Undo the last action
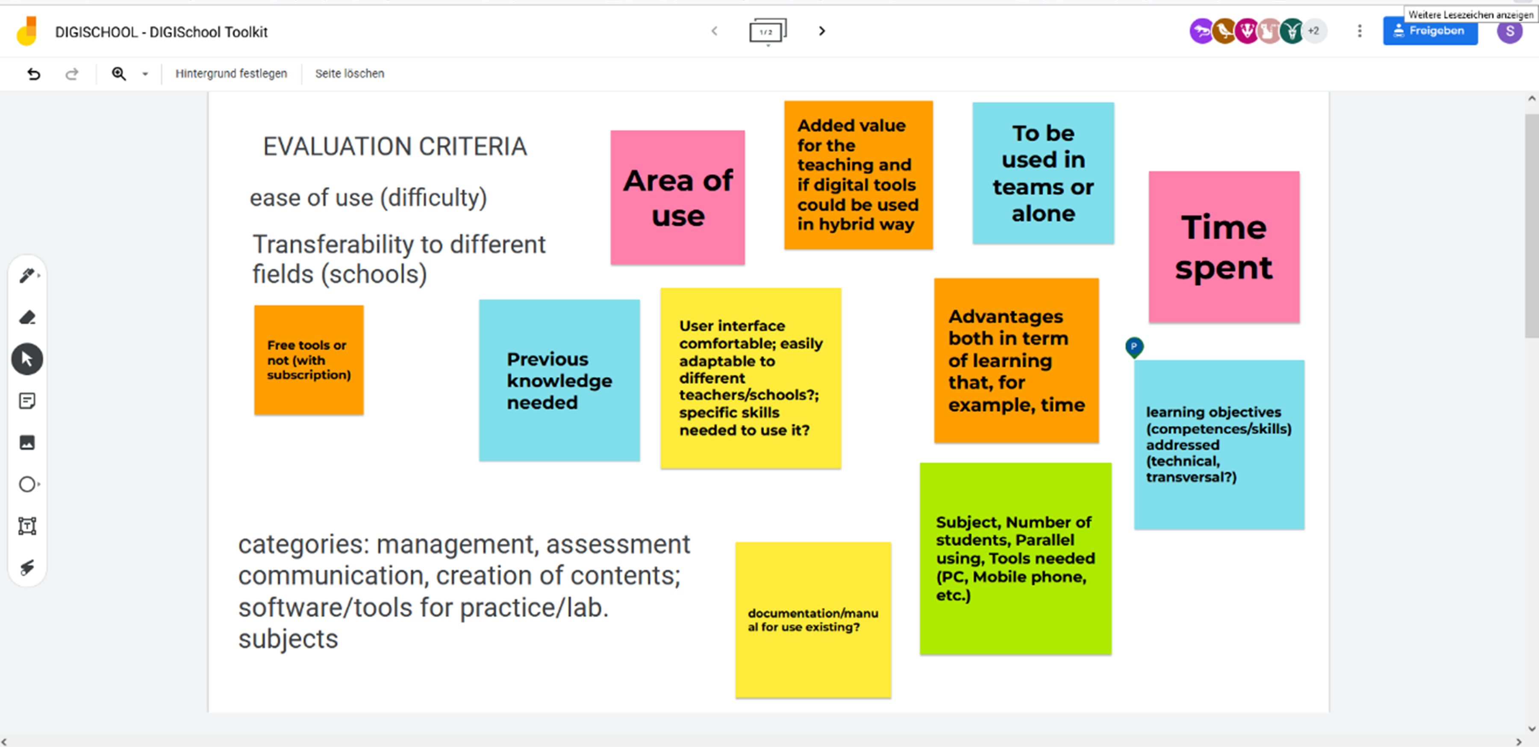1539x747 pixels. (34, 73)
